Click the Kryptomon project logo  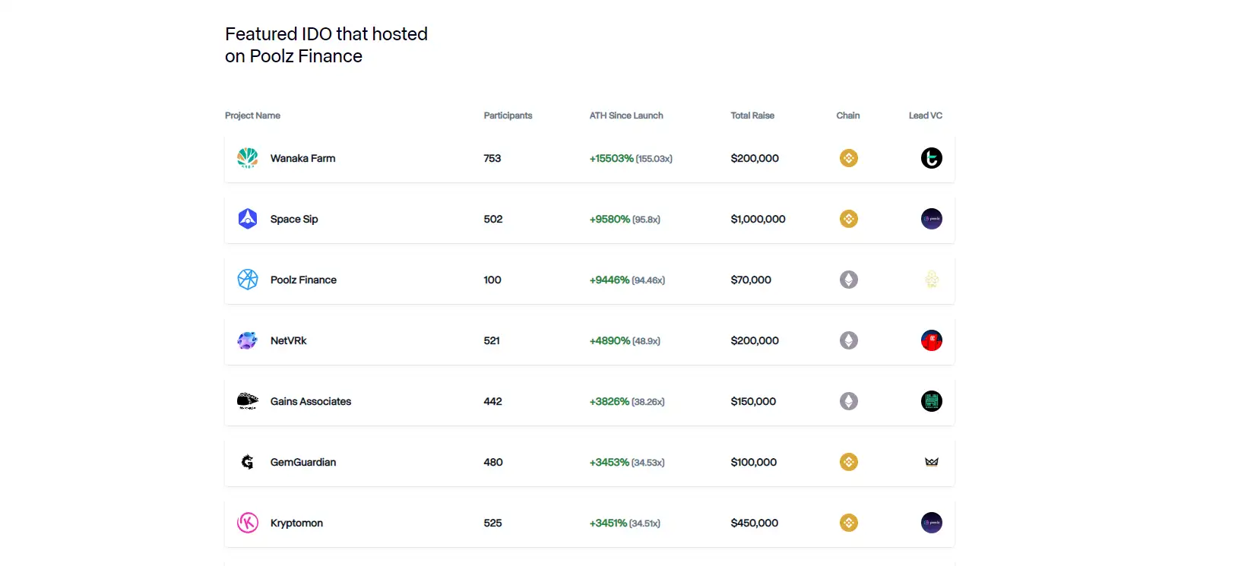pyautogui.click(x=248, y=523)
